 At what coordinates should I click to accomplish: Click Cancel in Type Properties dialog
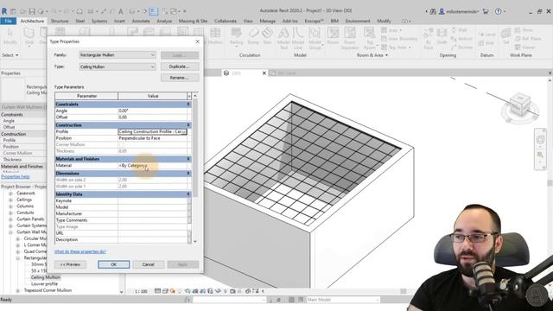148,264
